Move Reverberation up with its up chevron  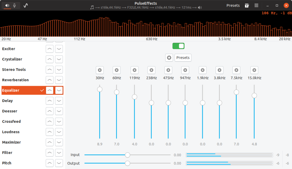[50, 80]
